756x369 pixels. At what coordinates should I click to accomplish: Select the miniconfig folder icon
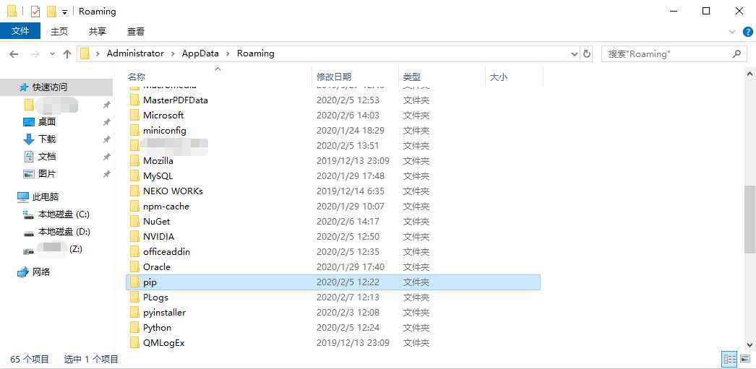click(x=134, y=131)
